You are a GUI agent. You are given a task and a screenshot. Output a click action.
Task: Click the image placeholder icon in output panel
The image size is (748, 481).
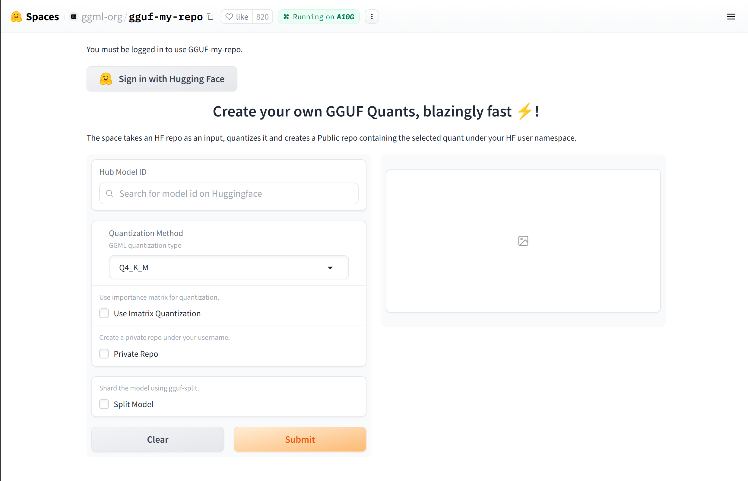point(523,240)
